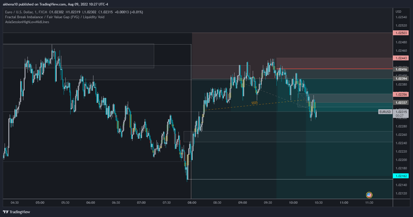Screen dimensions: 413x217
Task: Click the 1.02480 price scale value
Action: (401, 42)
